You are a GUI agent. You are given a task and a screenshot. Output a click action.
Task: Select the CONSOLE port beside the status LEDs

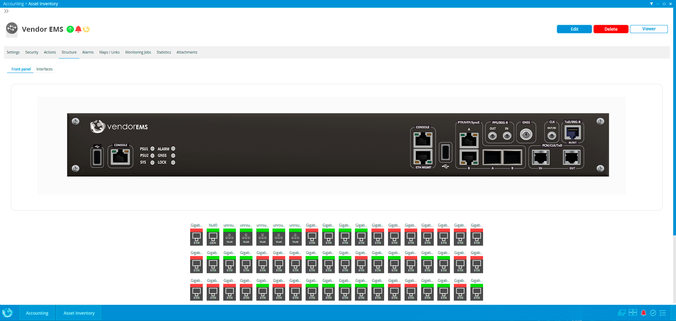[120, 157]
